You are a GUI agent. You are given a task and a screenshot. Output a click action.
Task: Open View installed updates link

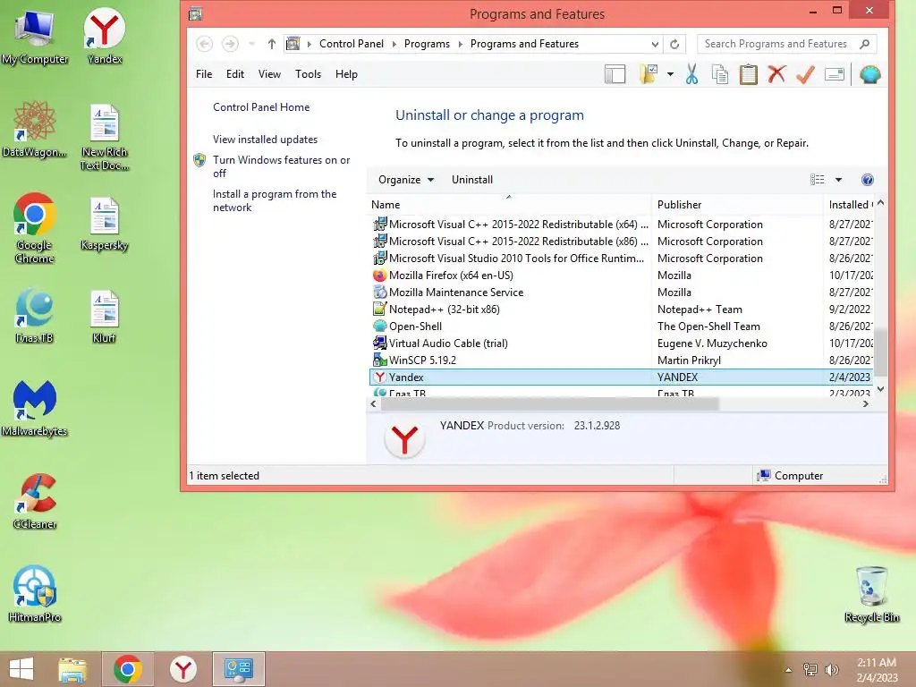(x=265, y=140)
